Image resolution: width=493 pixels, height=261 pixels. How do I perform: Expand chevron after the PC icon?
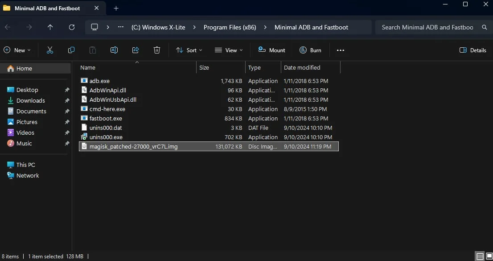pos(108,27)
